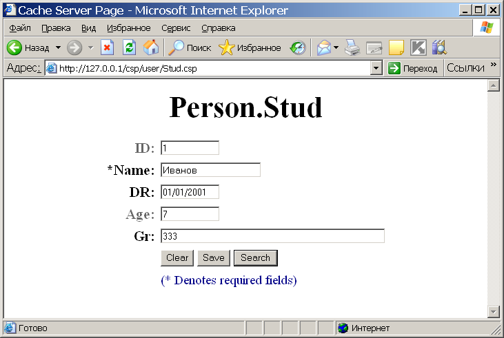This screenshot has width=504, height=338.
Task: Click the scrollbar down arrow
Action: coord(494,311)
